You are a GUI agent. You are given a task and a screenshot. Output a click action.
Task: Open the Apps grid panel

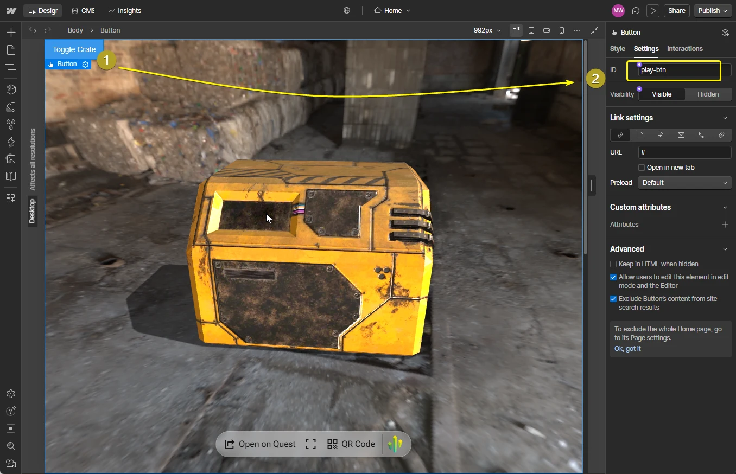[11, 198]
